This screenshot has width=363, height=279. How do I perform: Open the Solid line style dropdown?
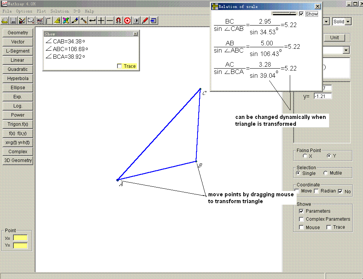[x=348, y=21]
